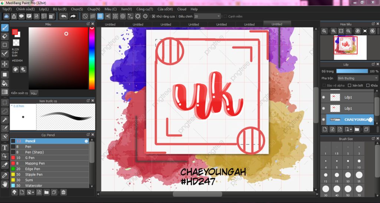Toggle visibility of the Lớp1 layer above CHAEYOUNGAH
Screen dimensions: 380x203
[x=324, y=108]
